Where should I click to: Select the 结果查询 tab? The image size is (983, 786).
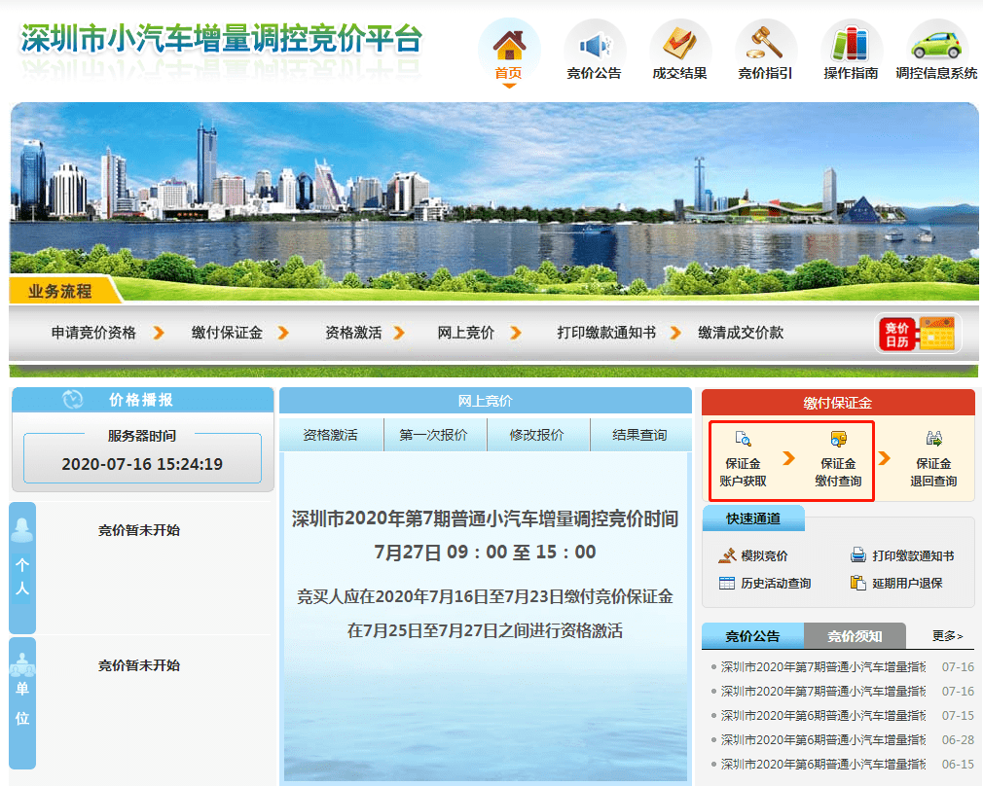pos(640,435)
